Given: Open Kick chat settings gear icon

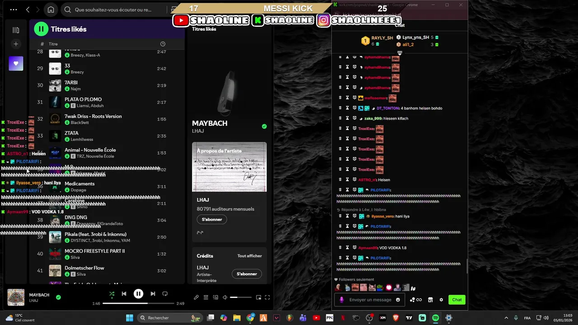Looking at the screenshot, I should (x=441, y=300).
